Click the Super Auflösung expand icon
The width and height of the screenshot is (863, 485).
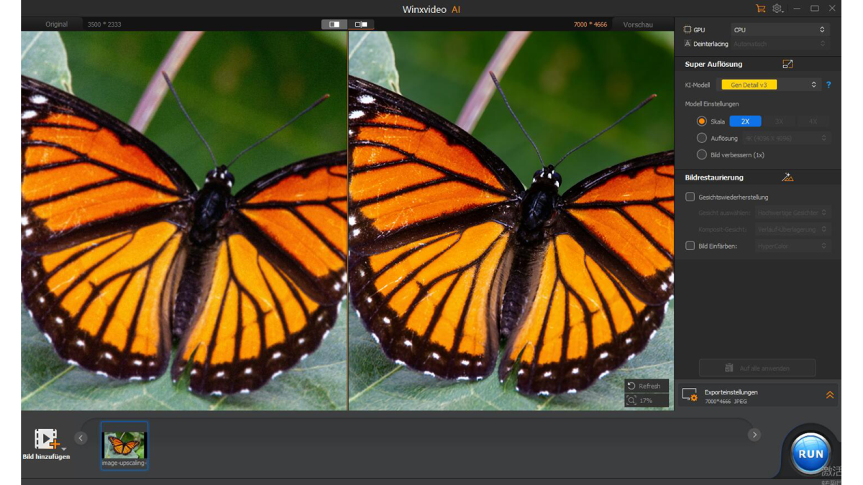coord(787,64)
